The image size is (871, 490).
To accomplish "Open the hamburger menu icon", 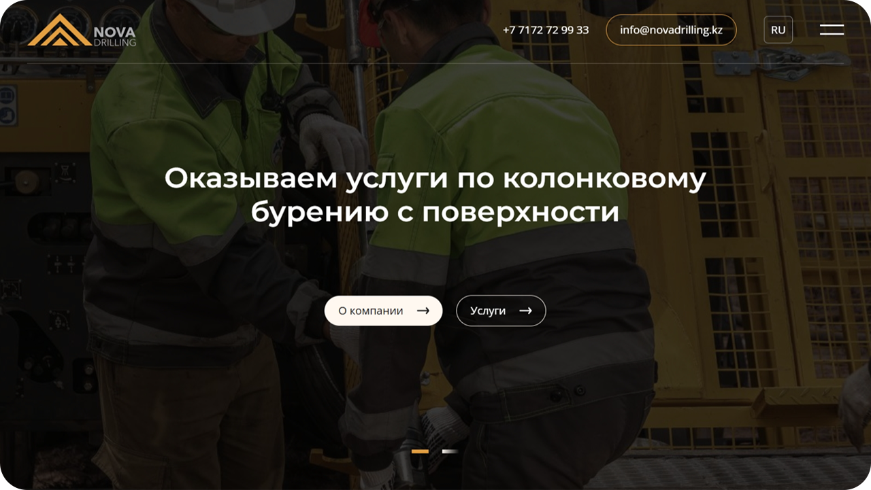I will click(x=832, y=30).
